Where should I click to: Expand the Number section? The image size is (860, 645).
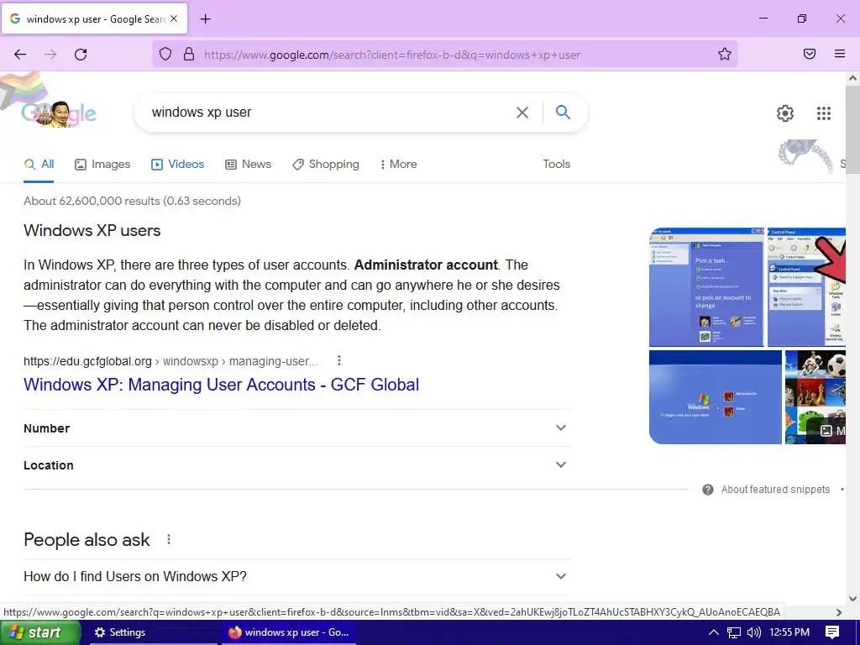pos(297,427)
